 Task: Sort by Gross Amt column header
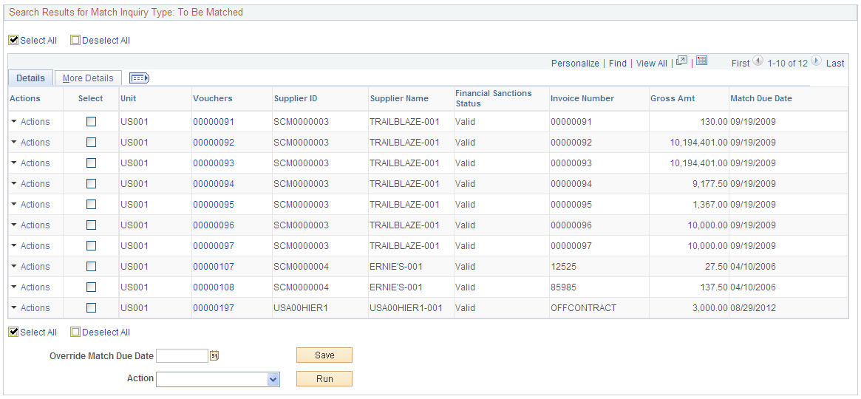pos(672,98)
